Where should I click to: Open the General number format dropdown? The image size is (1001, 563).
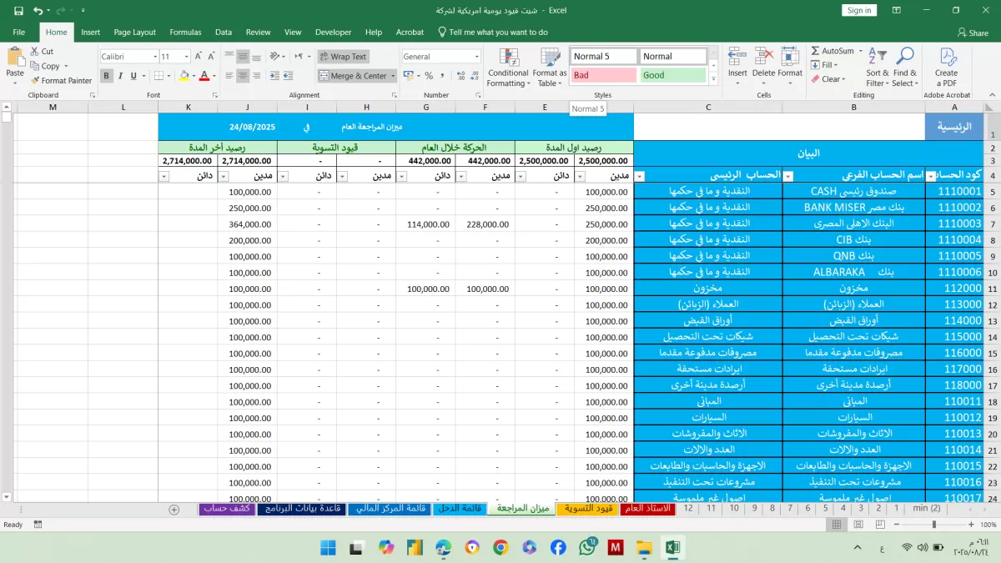tap(477, 57)
